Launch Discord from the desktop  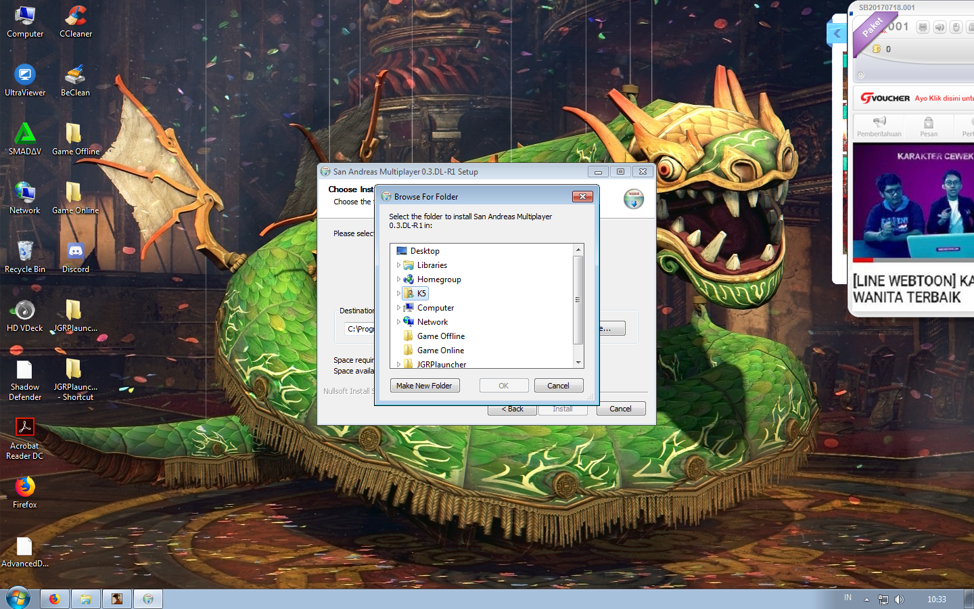tap(76, 257)
